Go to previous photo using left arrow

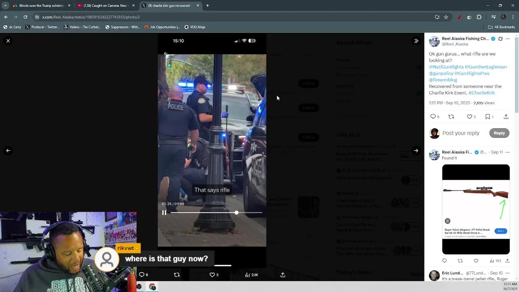coord(8,150)
